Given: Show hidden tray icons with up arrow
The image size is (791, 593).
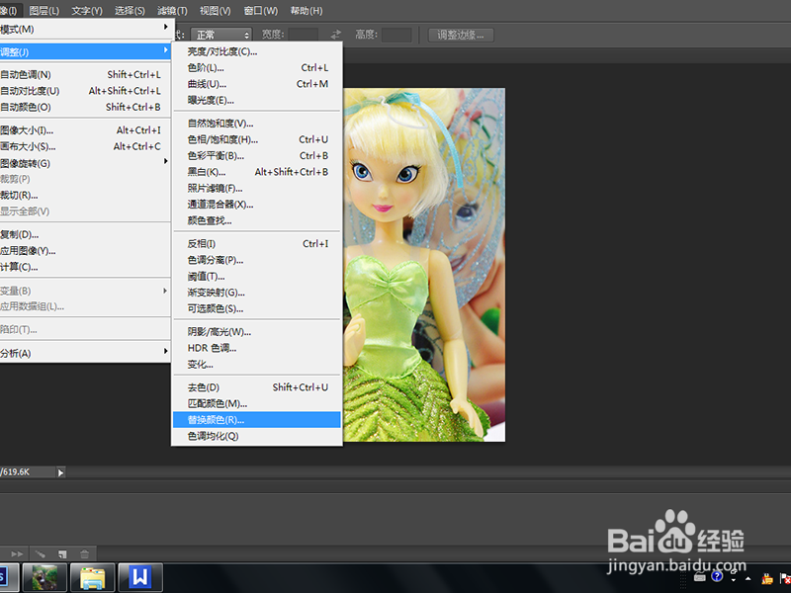Looking at the screenshot, I should (x=748, y=578).
